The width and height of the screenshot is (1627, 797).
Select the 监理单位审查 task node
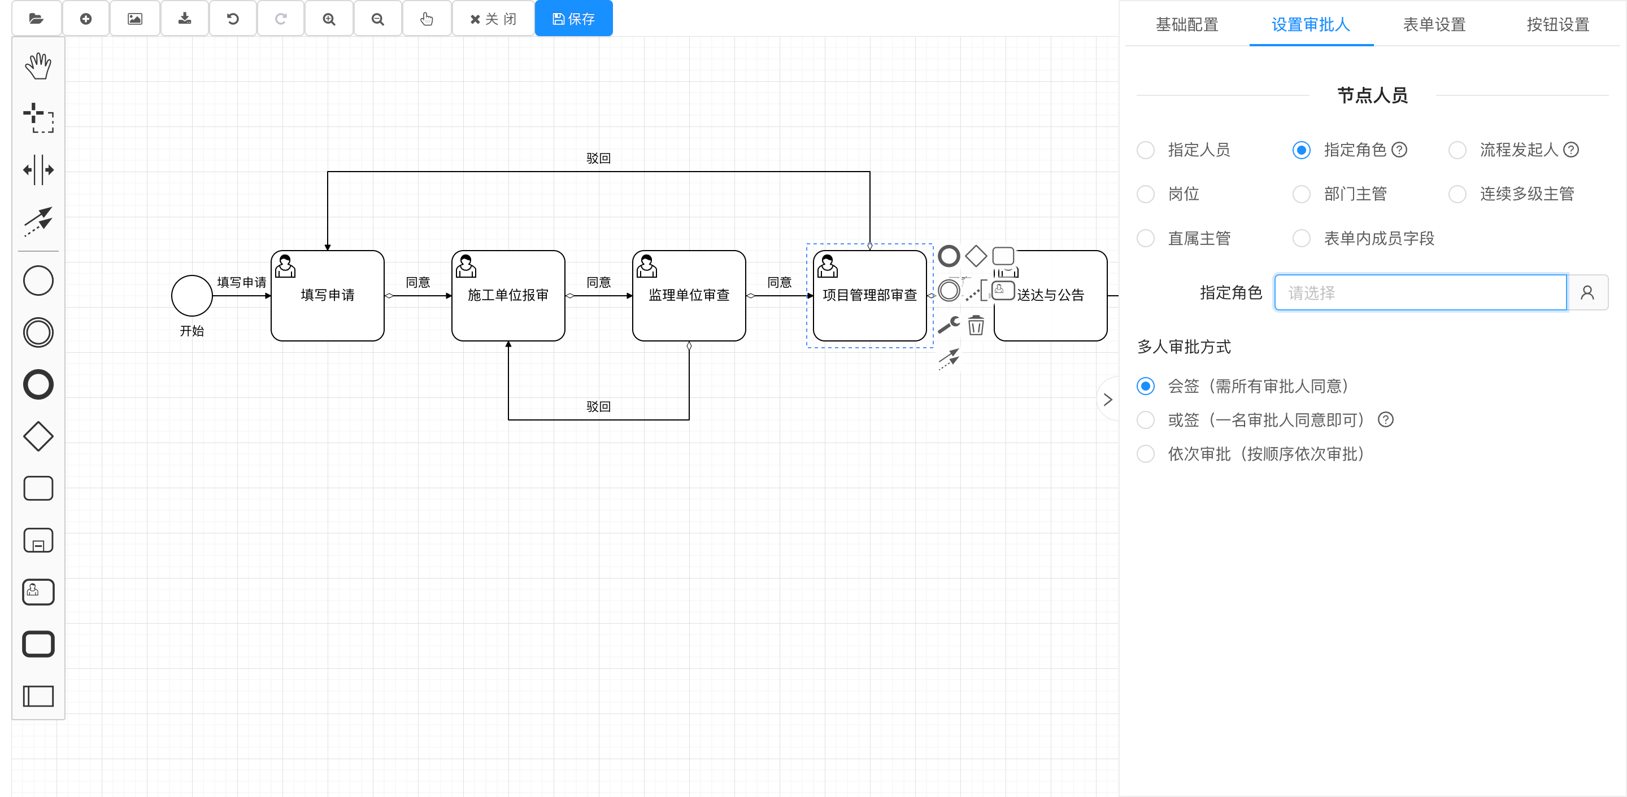coord(689,295)
